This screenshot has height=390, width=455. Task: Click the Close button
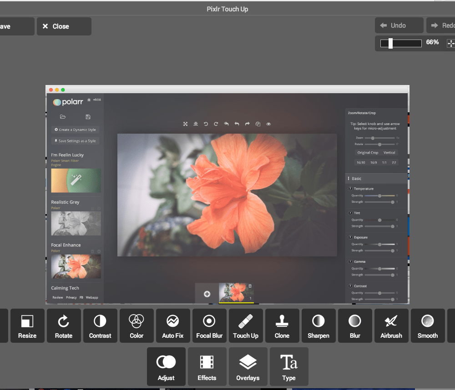[64, 26]
